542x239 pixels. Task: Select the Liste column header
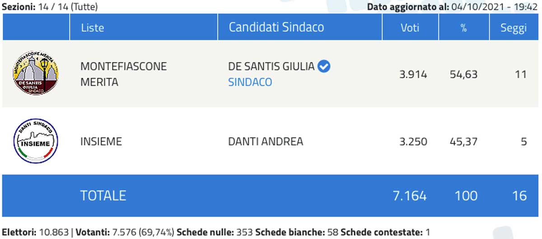[93, 28]
